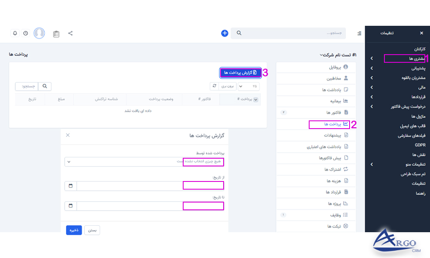The image size is (430, 258).
Task: Open the هیچ چیزی انتخاب نشده dropdown
Action: [x=146, y=162]
